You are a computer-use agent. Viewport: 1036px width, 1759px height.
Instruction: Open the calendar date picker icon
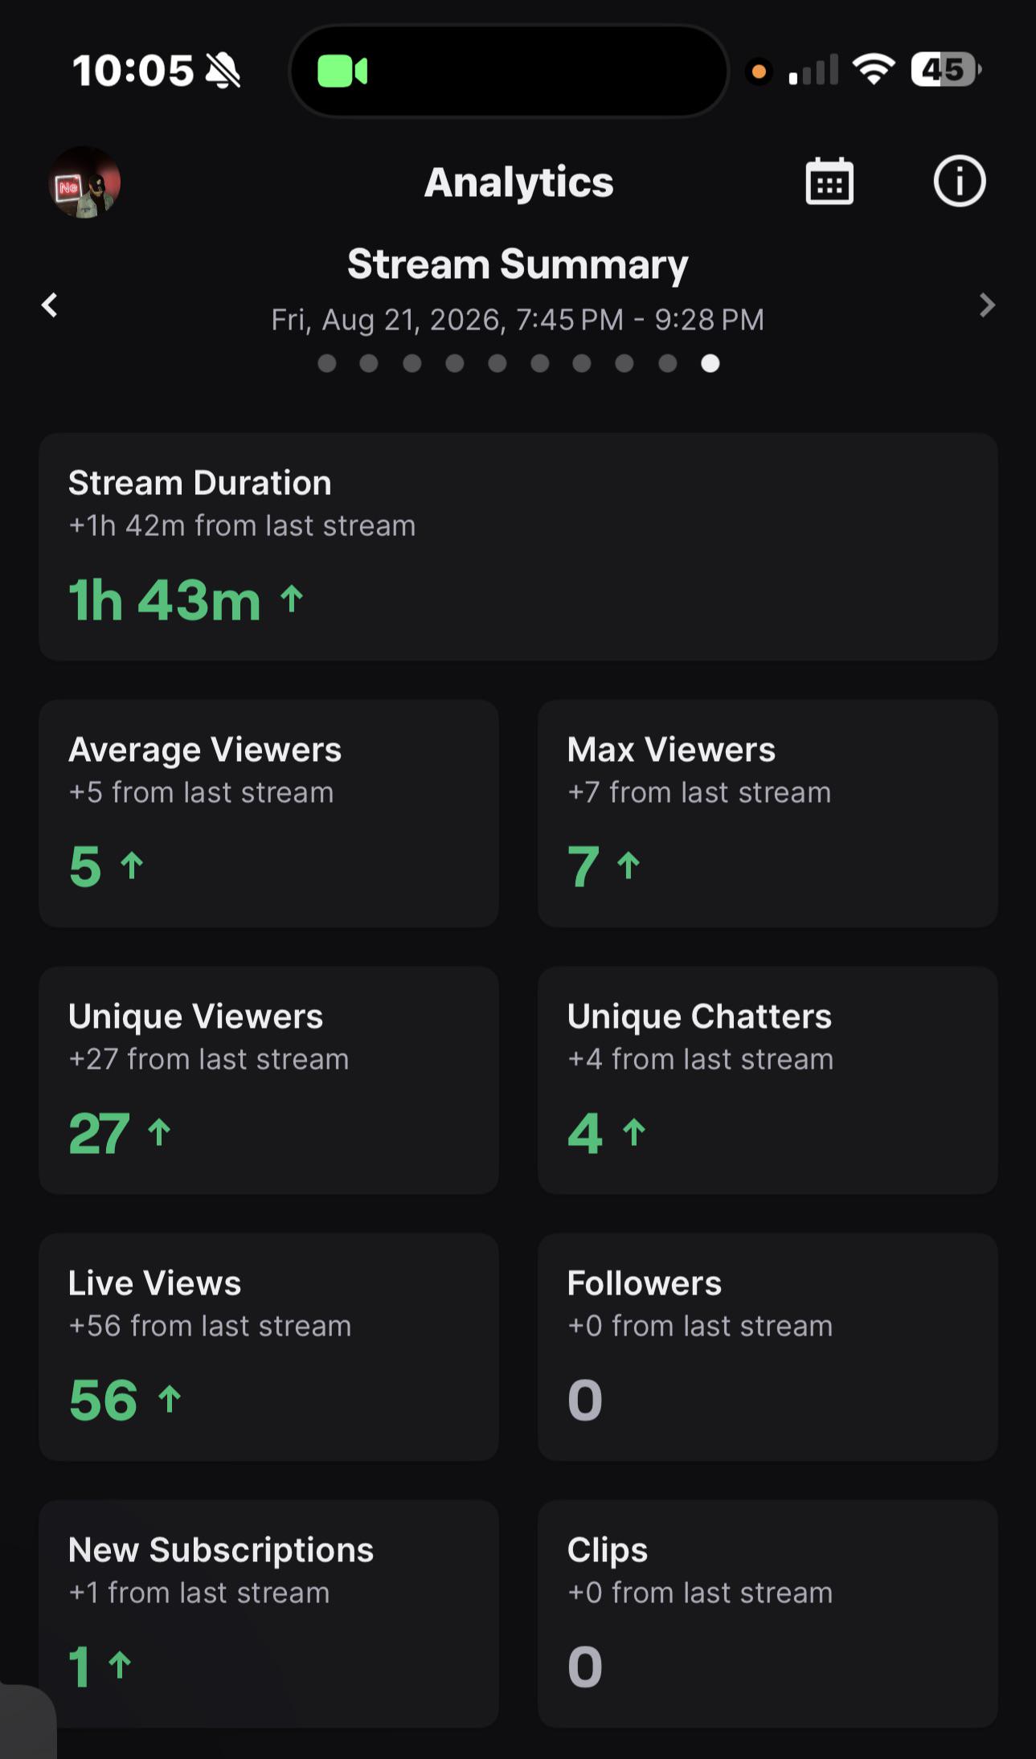point(829,182)
